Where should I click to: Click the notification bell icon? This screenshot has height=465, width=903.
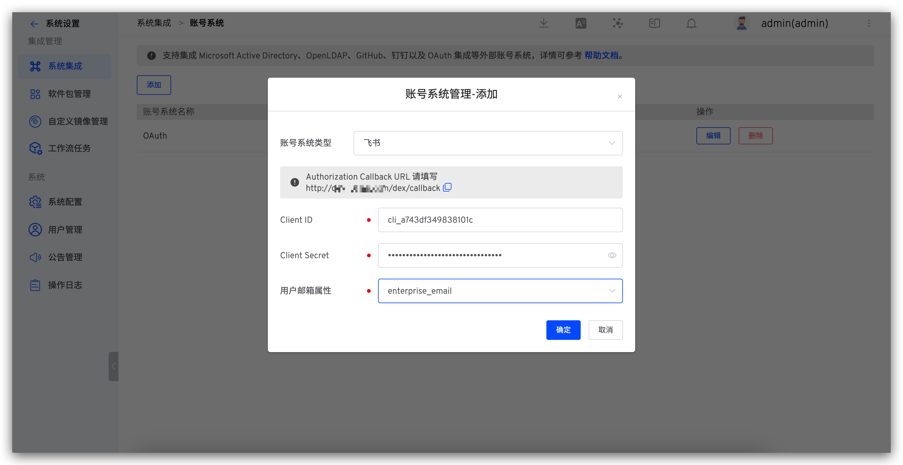(691, 24)
